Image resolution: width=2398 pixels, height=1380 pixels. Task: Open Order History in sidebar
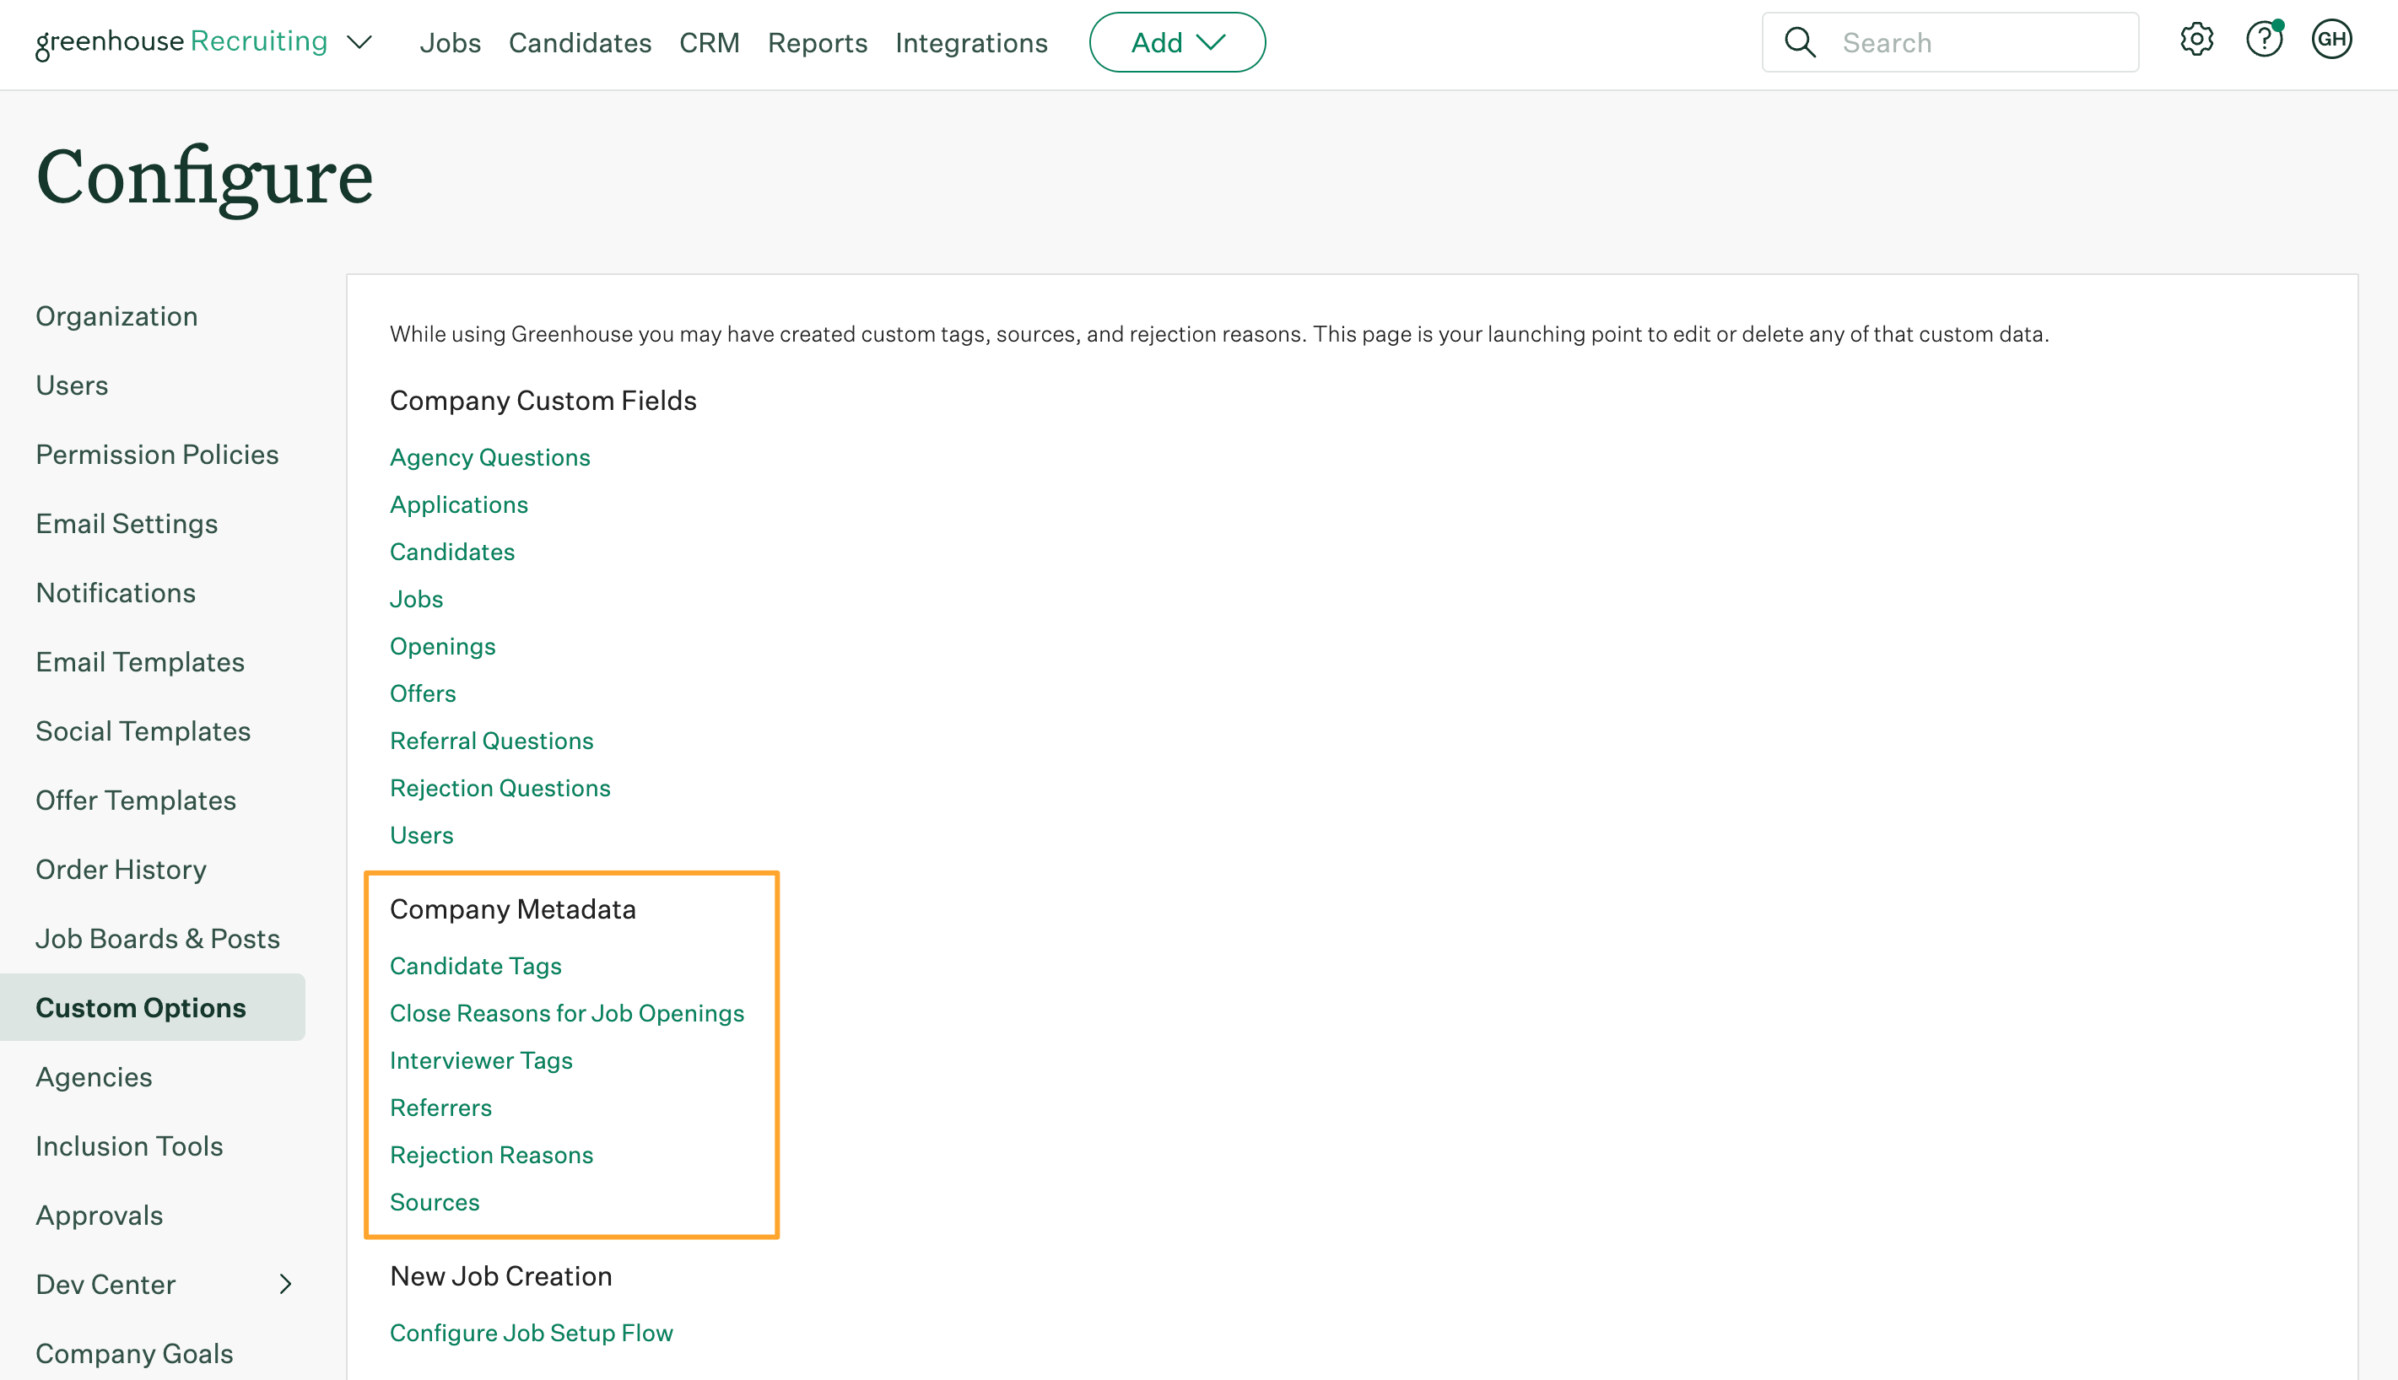(122, 870)
